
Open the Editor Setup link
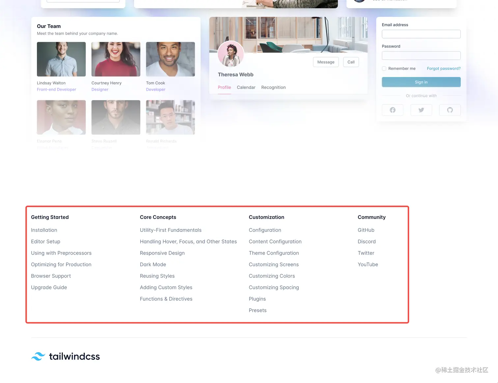pyautogui.click(x=45, y=241)
